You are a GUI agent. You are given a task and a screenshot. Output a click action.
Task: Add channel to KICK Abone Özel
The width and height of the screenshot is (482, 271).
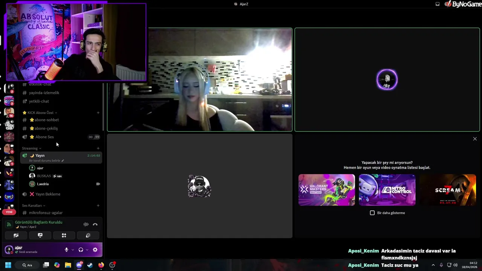(98, 113)
